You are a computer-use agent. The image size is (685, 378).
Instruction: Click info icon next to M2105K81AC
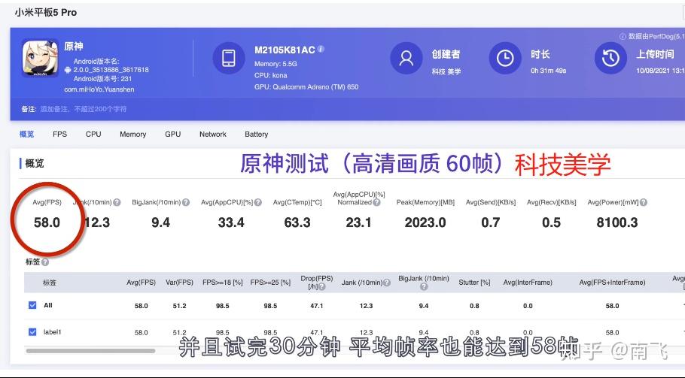click(321, 49)
